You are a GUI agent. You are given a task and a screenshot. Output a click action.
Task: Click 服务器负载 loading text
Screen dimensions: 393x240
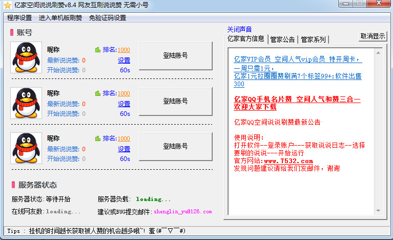tap(134, 199)
